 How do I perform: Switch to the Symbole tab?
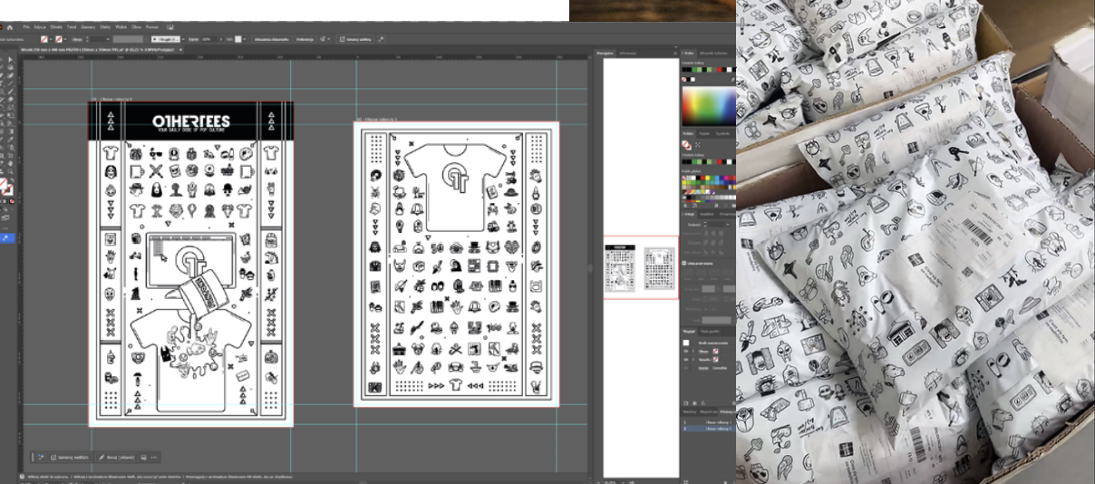[722, 133]
